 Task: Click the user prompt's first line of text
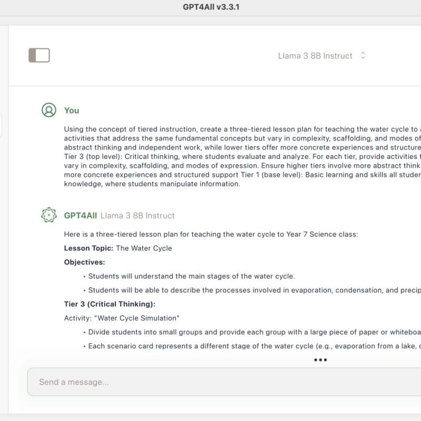[243, 129]
